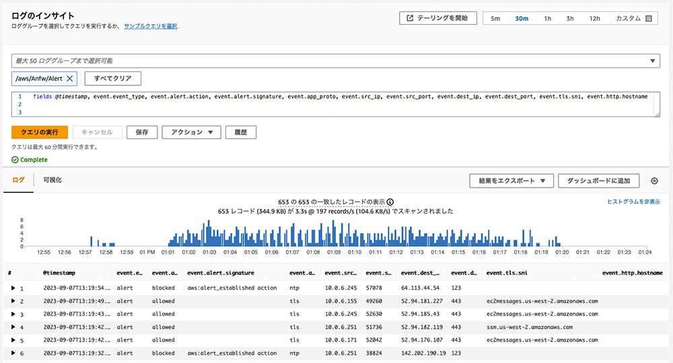
Task: Click the event.alert.signature column header
Action: (221, 272)
